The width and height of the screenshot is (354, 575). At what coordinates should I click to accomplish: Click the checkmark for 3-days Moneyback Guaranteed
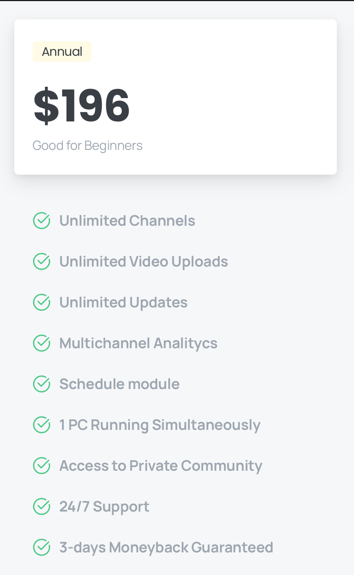42,547
